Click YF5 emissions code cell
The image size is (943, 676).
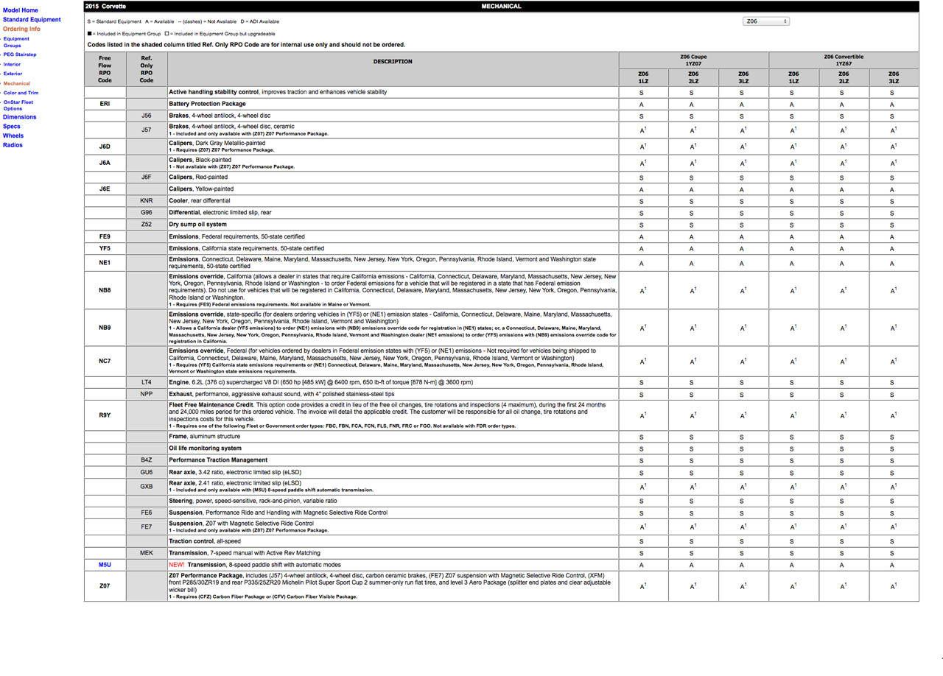[x=105, y=248]
